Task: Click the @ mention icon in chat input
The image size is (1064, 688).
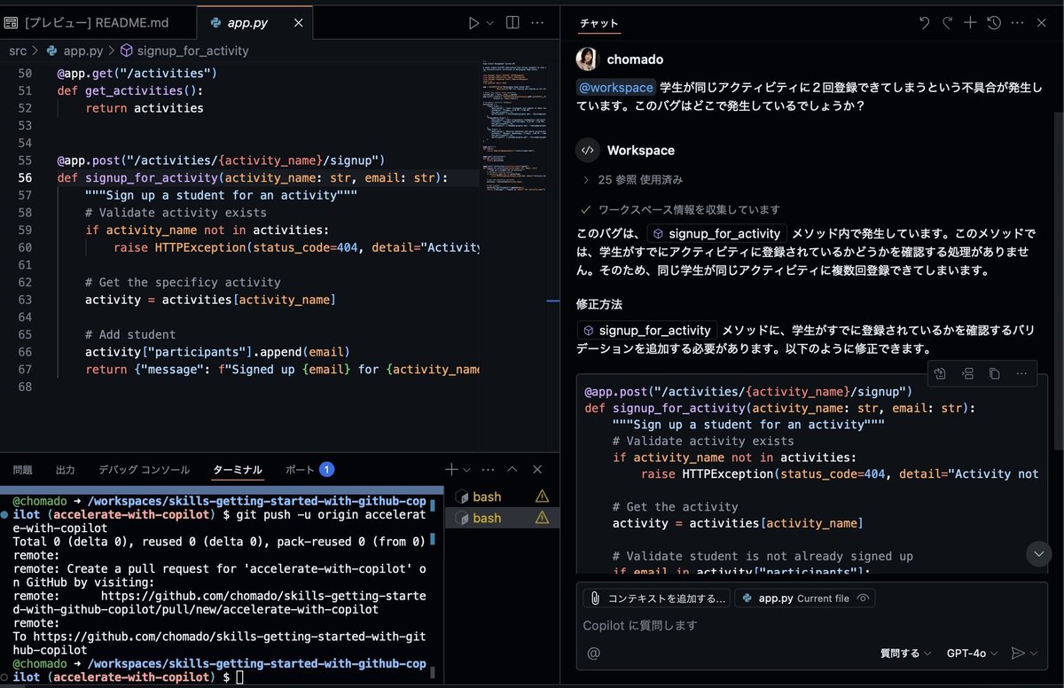Action: (593, 653)
